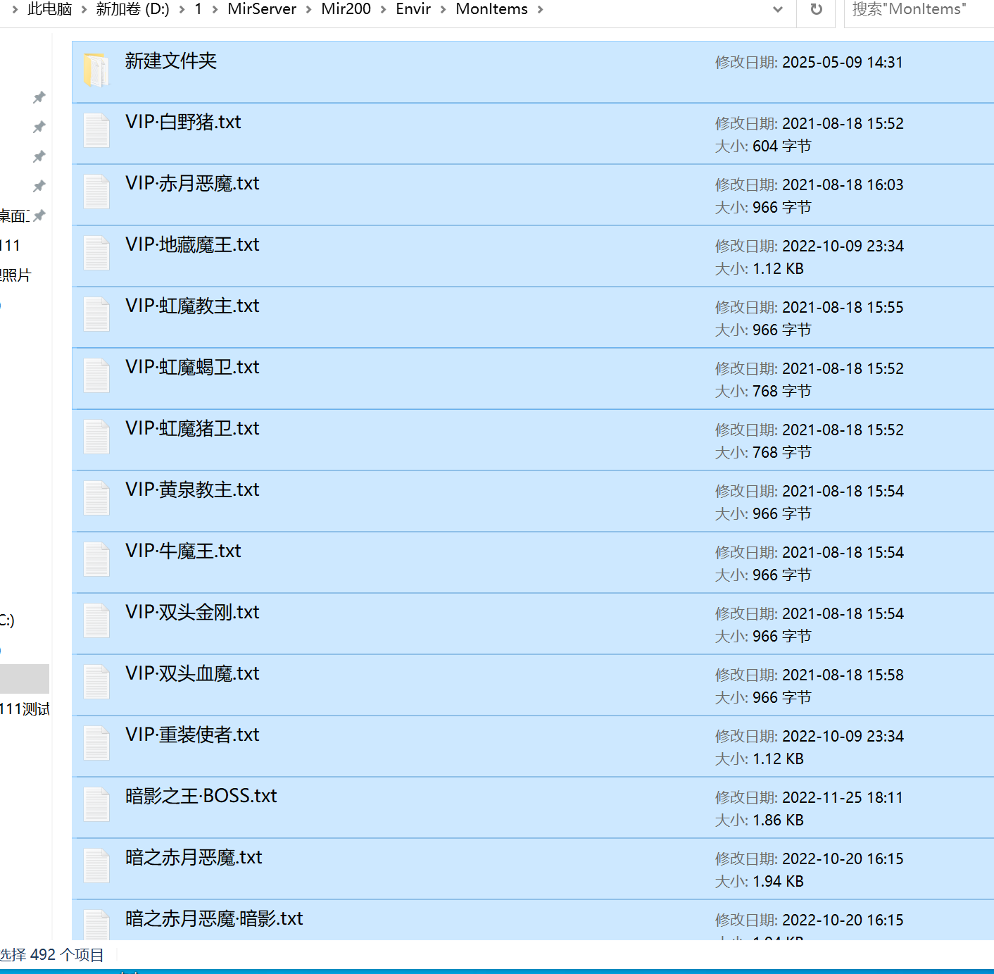Select the file name VIP·地藏魔王.txt

click(192, 244)
